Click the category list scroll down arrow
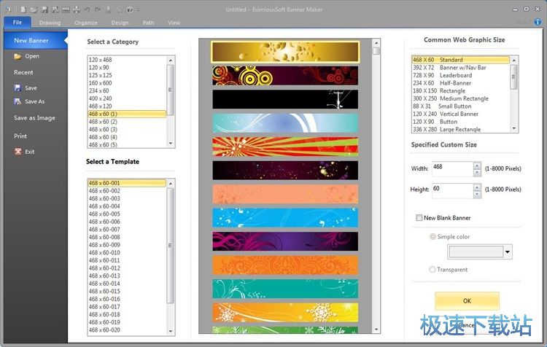547x347 pixels. point(170,144)
